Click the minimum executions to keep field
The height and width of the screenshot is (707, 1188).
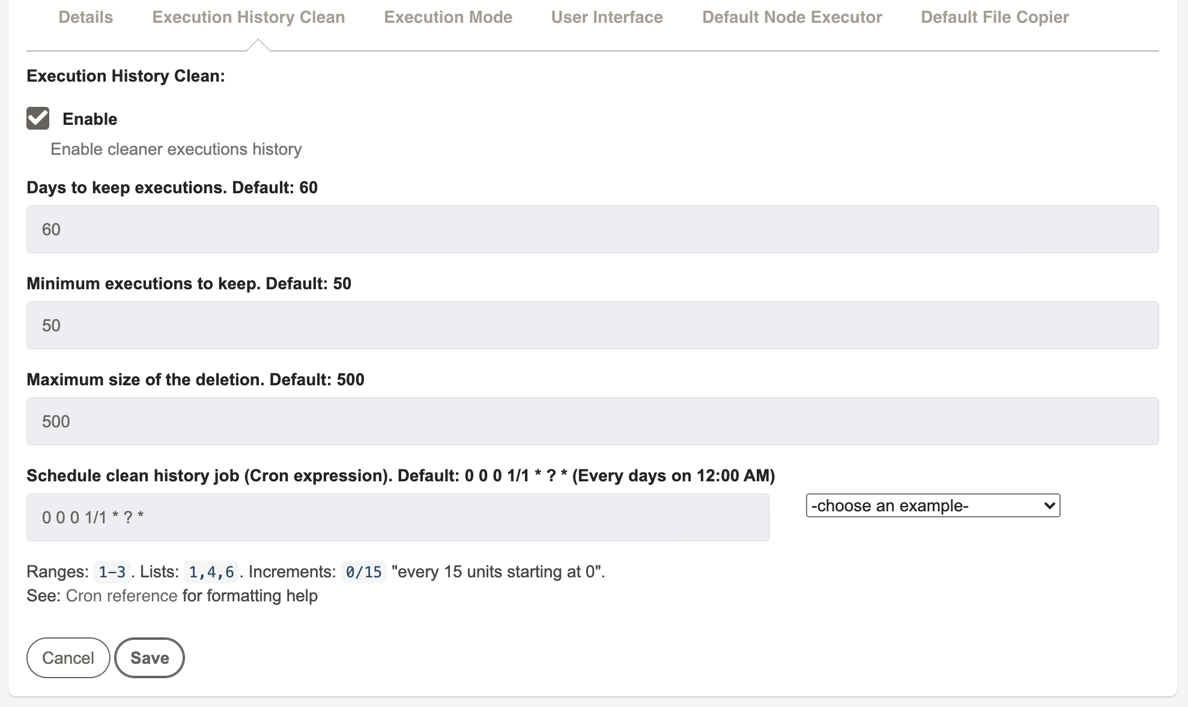tap(592, 325)
